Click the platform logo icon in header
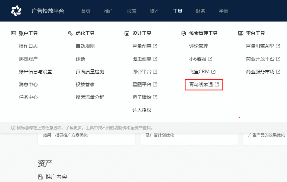 (x=16, y=11)
